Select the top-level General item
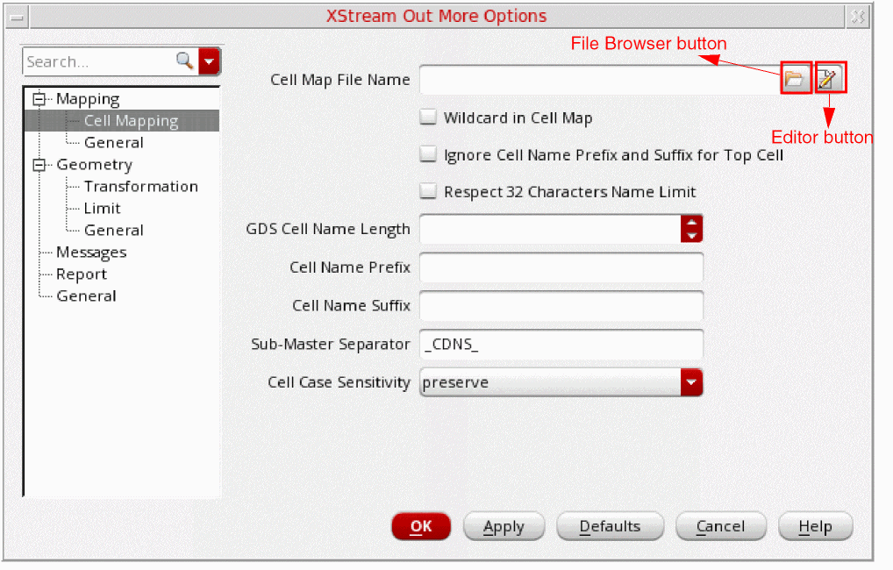 pyautogui.click(x=86, y=296)
